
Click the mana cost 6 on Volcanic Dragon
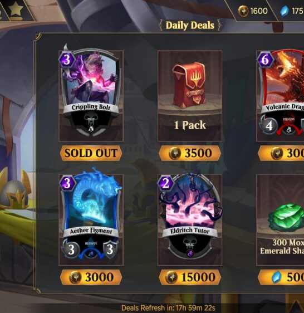tap(265, 59)
